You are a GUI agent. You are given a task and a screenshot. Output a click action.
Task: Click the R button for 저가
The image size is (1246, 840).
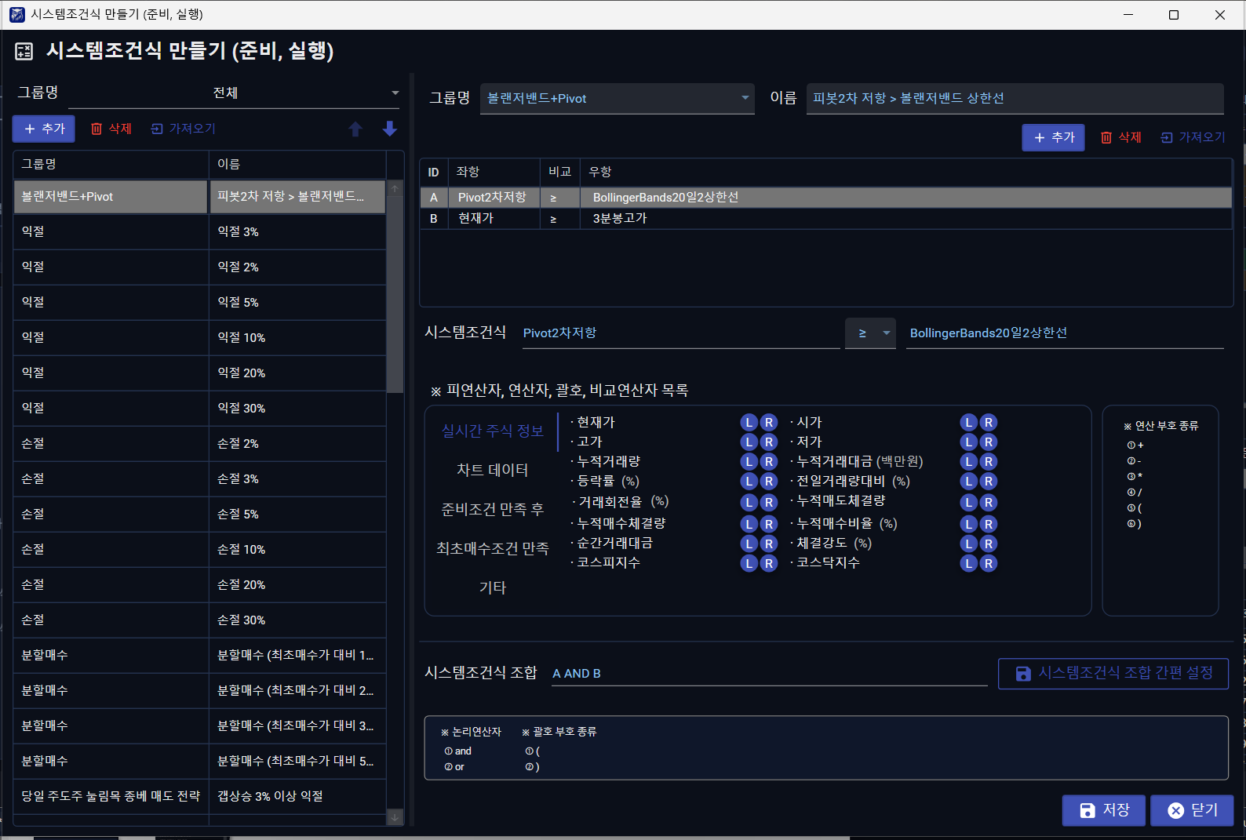989,442
